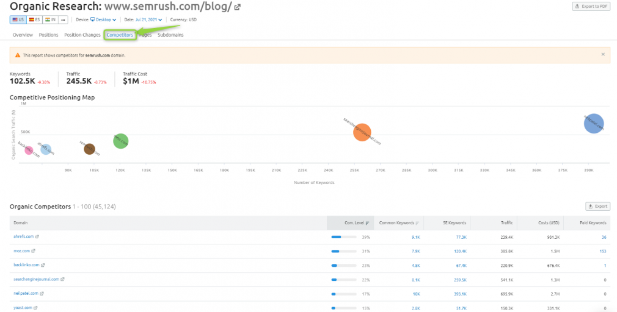Click the Traffic column header
The width and height of the screenshot is (617, 312).
[494, 223]
